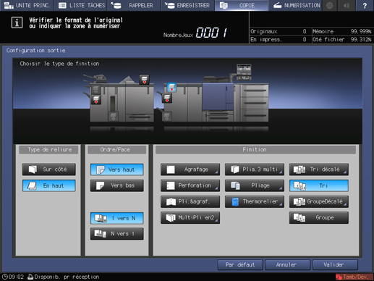374x281 pixels.
Task: Select the COPIE tab
Action: (242, 5)
